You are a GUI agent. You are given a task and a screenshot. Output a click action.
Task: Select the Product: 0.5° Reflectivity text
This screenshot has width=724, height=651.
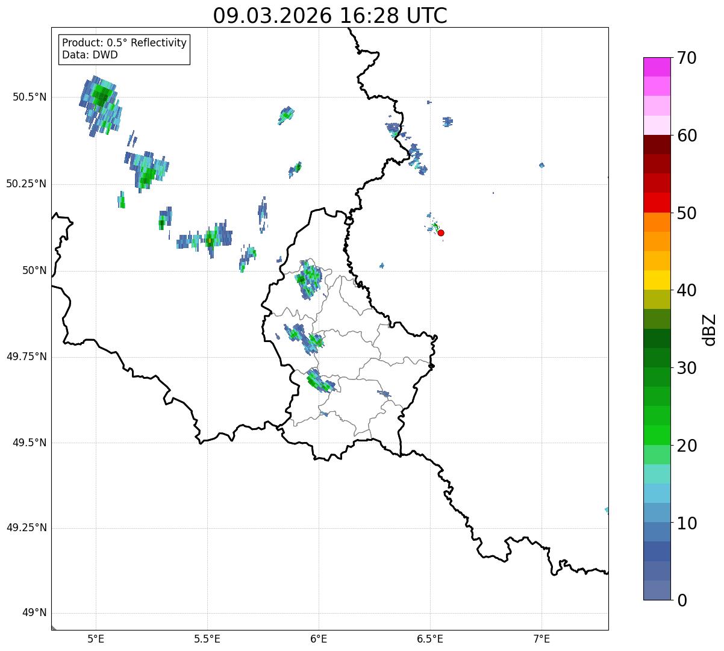tap(124, 43)
